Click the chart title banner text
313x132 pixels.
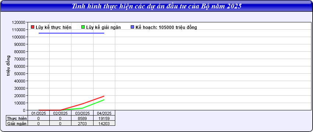coord(156,6)
